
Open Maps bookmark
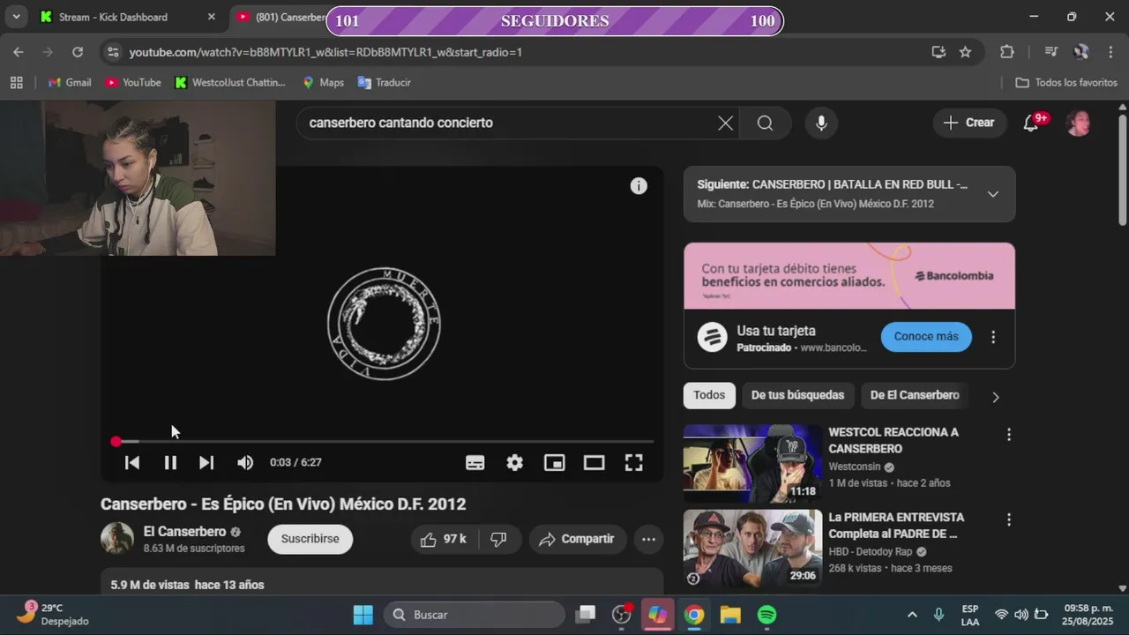pyautogui.click(x=323, y=82)
